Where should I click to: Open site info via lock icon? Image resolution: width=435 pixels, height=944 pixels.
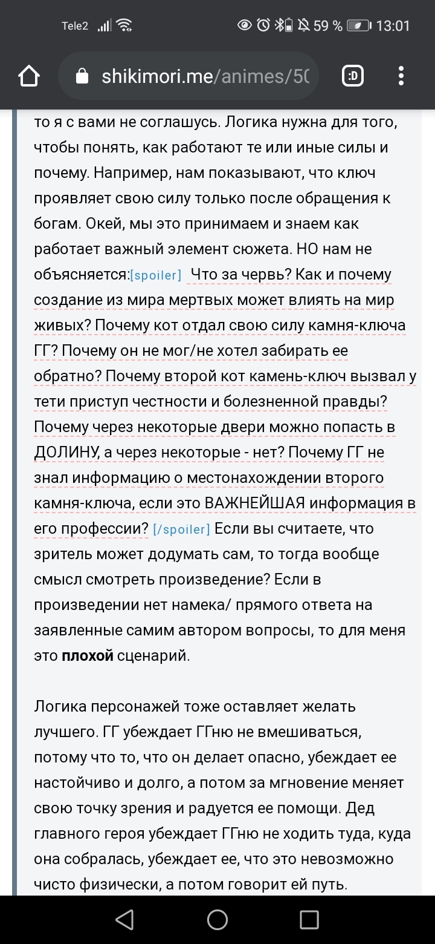[x=81, y=76]
